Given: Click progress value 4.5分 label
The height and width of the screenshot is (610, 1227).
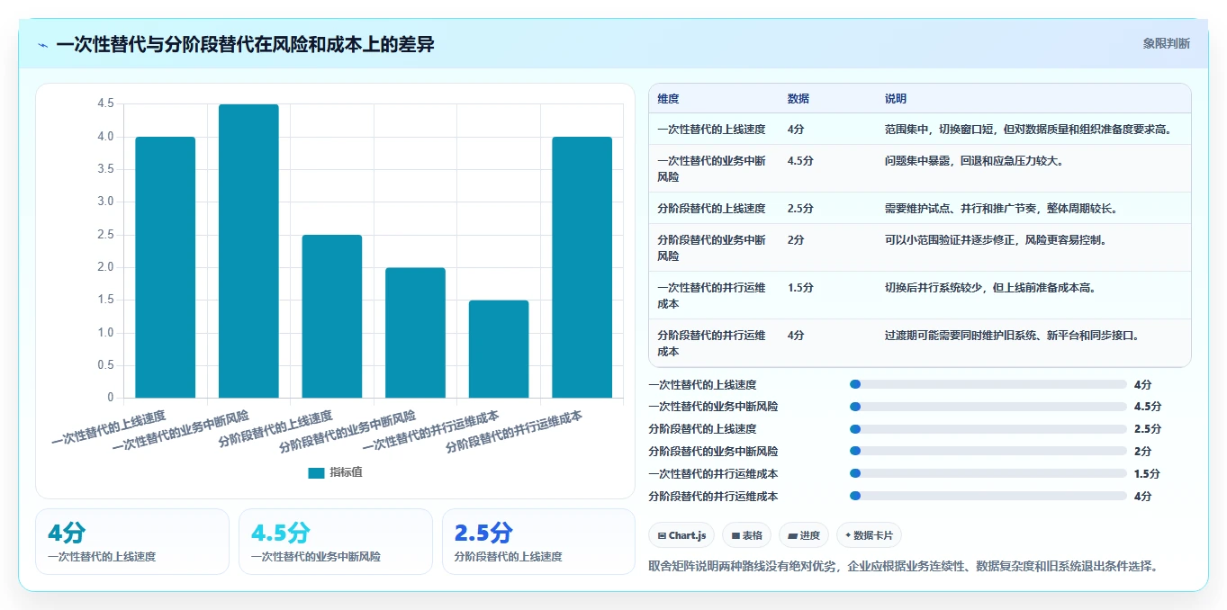Looking at the screenshot, I should coord(1148,407).
